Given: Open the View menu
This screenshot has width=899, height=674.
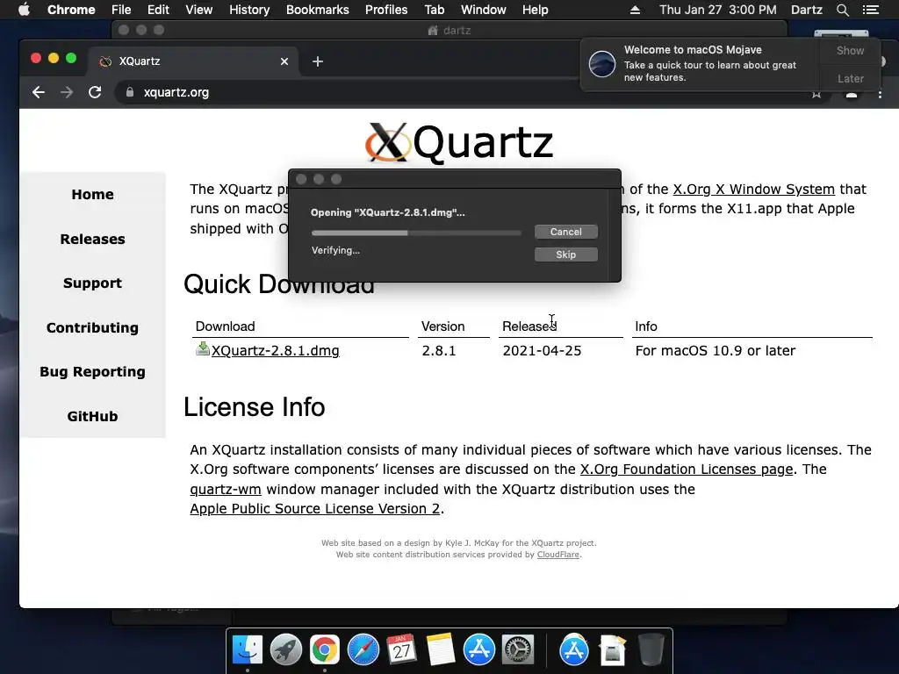Looking at the screenshot, I should [x=199, y=10].
